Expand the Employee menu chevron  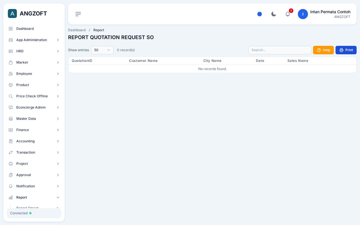(x=58, y=74)
